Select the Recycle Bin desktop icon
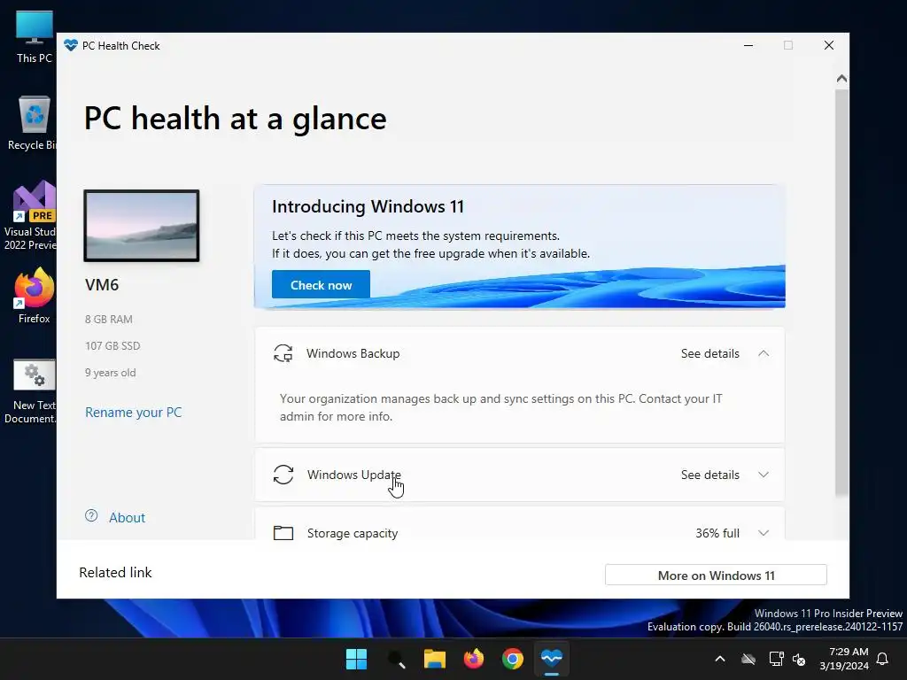 coord(33,123)
